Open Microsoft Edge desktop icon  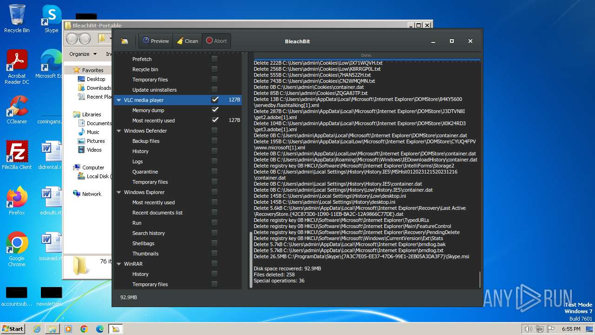pyautogui.click(x=50, y=64)
